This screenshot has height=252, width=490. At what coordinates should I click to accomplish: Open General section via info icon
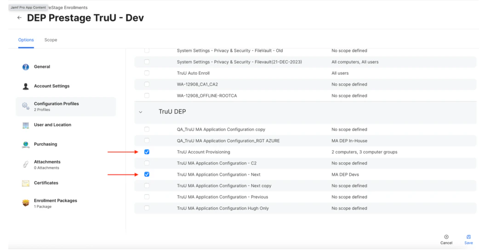click(x=26, y=67)
